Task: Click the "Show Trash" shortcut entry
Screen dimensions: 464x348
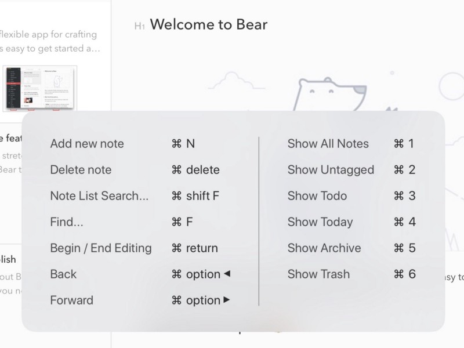Action: pyautogui.click(x=318, y=274)
